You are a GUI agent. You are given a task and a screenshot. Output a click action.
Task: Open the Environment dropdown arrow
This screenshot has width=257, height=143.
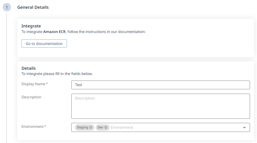244,128
